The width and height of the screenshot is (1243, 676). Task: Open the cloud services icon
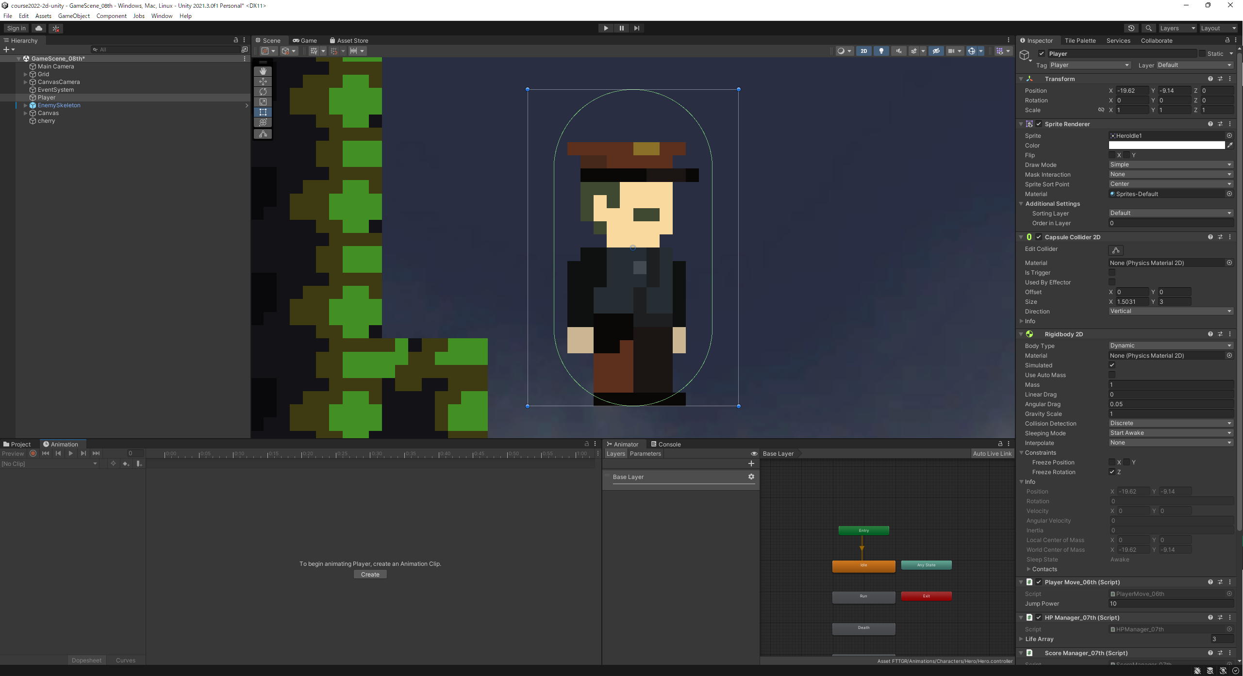[x=39, y=28]
